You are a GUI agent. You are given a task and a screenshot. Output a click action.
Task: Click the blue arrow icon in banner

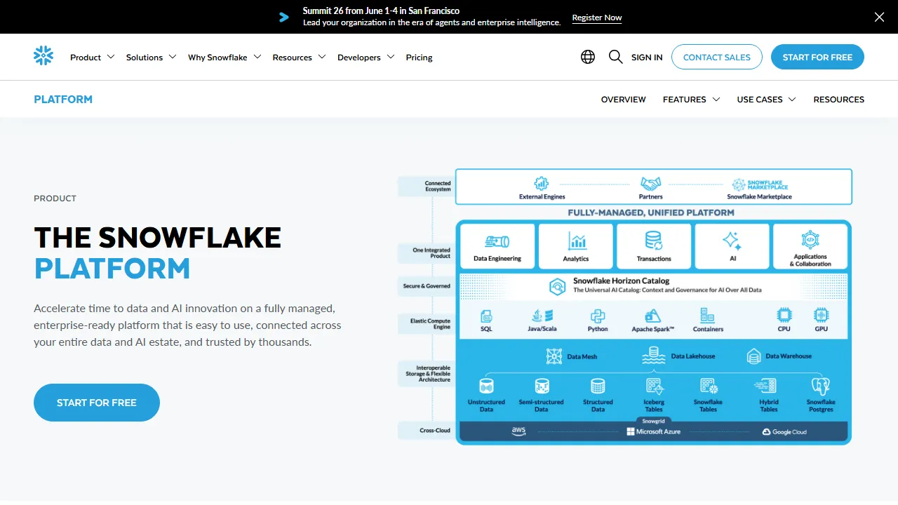click(x=284, y=17)
